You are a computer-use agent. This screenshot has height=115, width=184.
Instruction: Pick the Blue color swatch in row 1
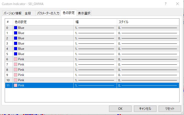pyautogui.click(x=15, y=33)
